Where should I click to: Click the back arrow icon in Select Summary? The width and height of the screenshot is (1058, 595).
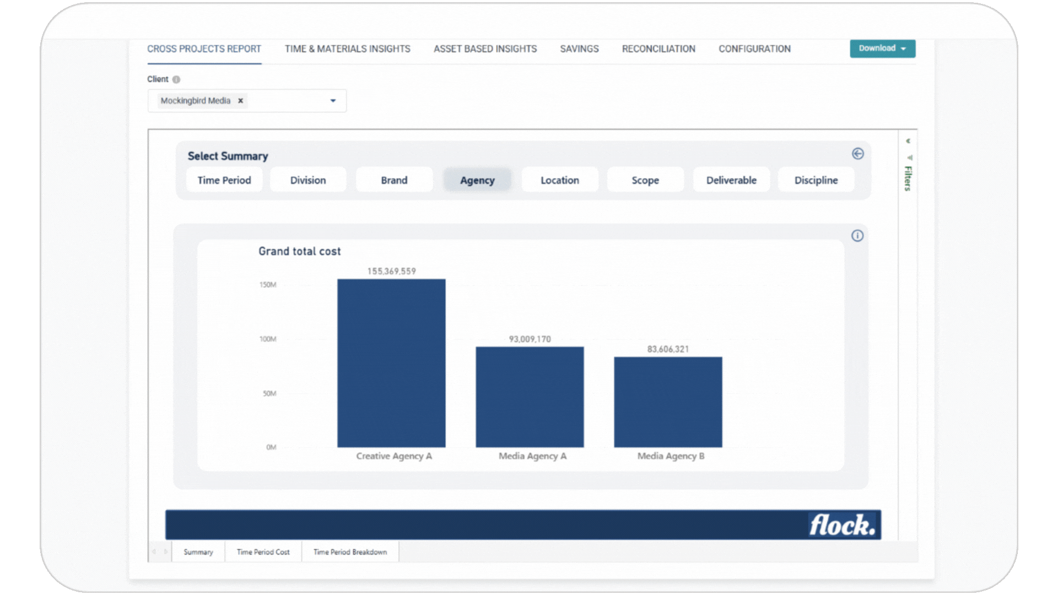pos(857,154)
